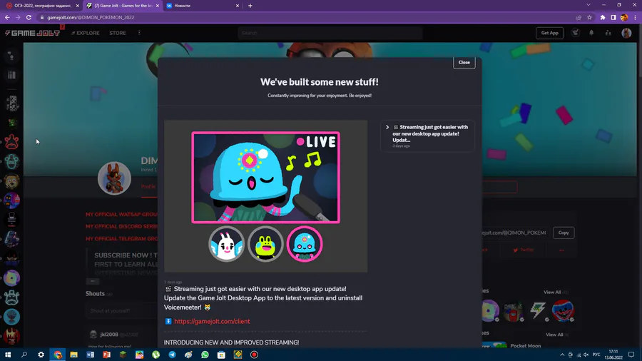Open PowerPoint from the taskbar

point(106,355)
